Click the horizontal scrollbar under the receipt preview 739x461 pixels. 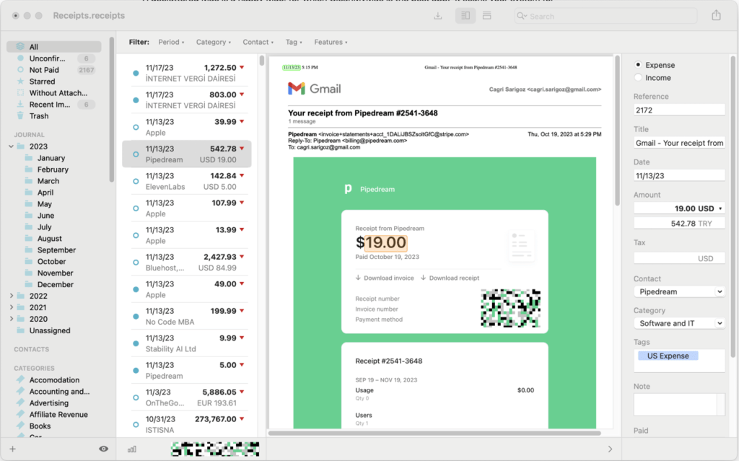[x=434, y=433]
